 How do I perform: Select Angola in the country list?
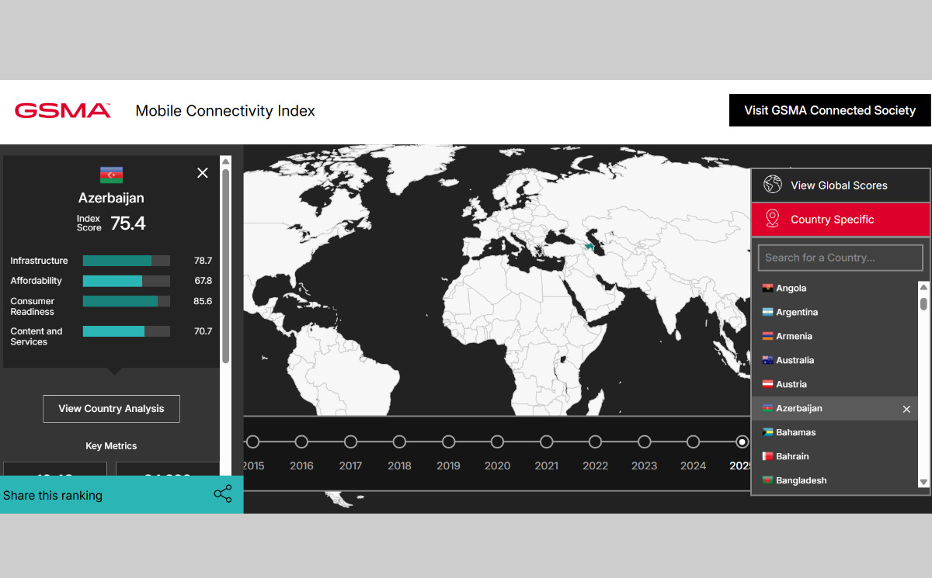(835, 288)
